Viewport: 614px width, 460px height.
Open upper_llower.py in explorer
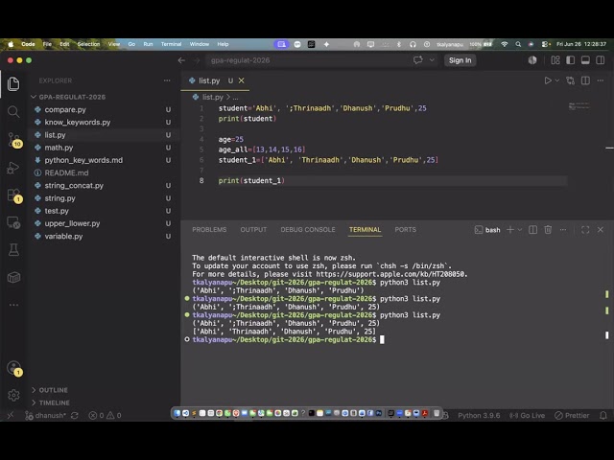[72, 223]
